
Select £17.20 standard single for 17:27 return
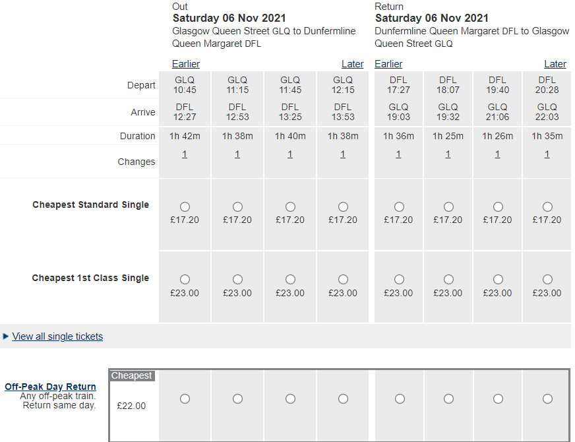tap(399, 207)
